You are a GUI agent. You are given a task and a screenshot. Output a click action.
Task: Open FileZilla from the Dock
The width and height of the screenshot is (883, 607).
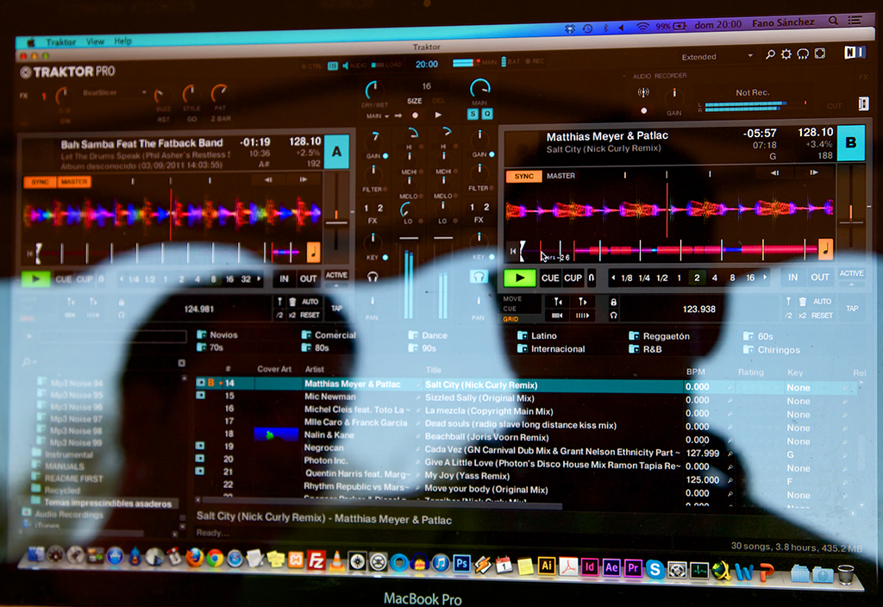316,560
